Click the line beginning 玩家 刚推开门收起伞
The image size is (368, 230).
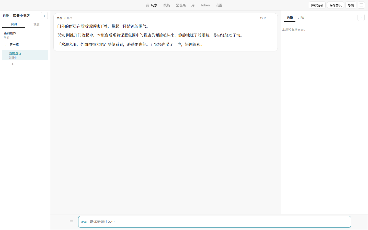tap(150, 35)
